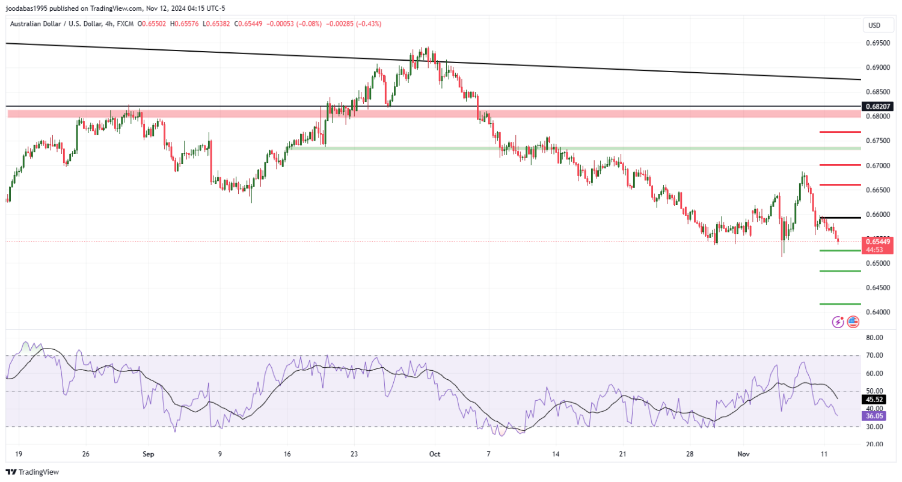Click the purple lightning news event icon
Screen dimensions: 902x482
coord(838,322)
